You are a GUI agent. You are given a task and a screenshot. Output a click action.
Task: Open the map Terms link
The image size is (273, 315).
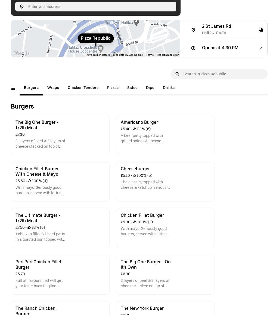click(150, 55)
